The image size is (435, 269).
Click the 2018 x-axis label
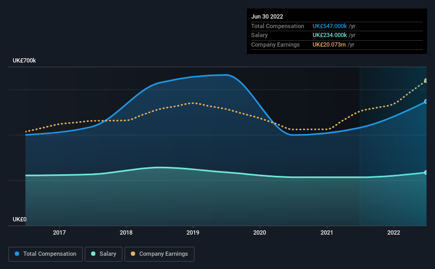tap(126, 232)
